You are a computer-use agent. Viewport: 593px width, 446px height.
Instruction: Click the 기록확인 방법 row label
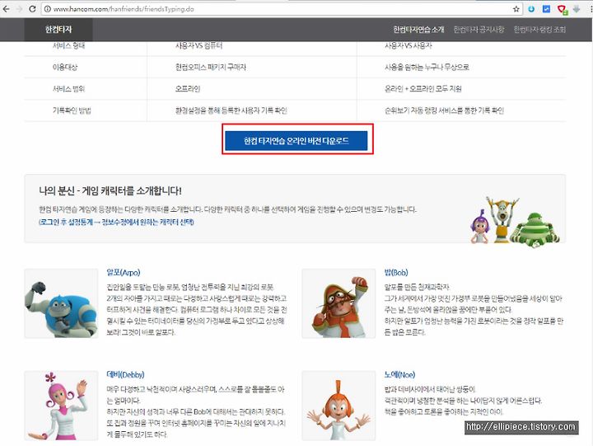point(72,110)
